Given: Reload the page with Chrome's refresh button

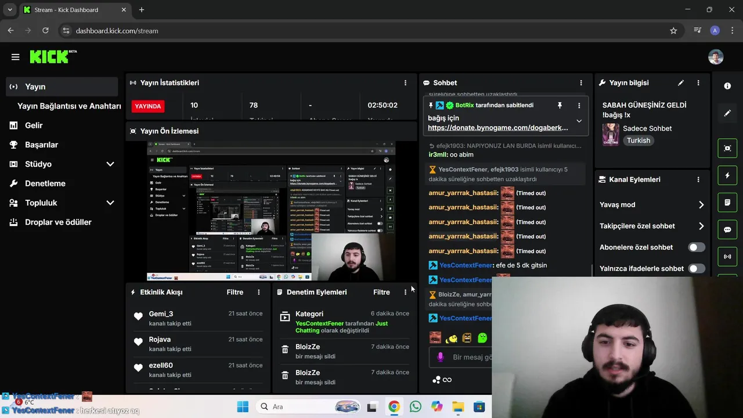Looking at the screenshot, I should (x=45, y=31).
